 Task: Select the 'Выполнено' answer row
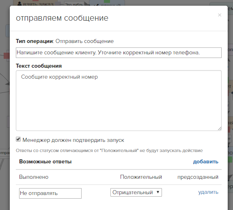[119, 177]
